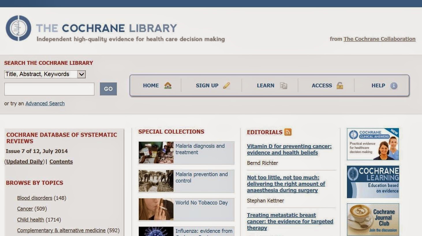Open Malaria prevention and control collection

coord(201,177)
